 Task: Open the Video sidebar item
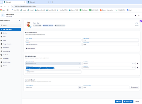point(5,40)
